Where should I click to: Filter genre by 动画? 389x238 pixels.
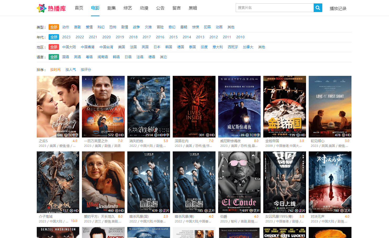(219, 27)
